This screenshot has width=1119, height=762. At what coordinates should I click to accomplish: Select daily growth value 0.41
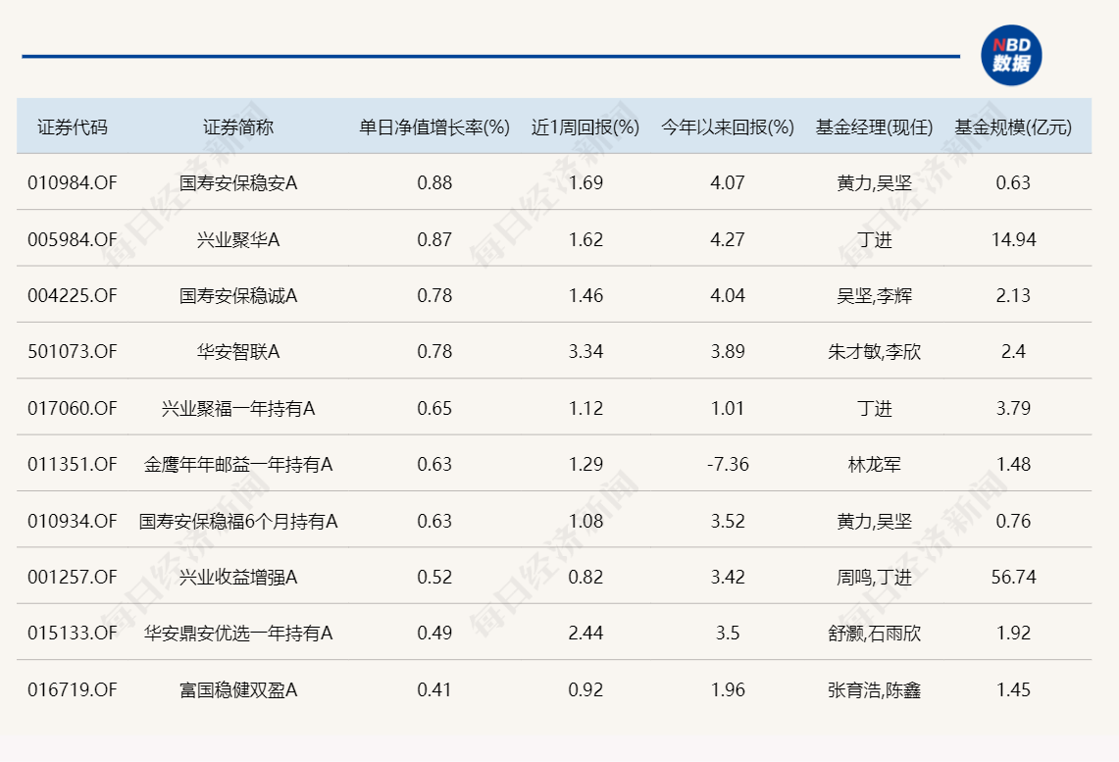[433, 689]
